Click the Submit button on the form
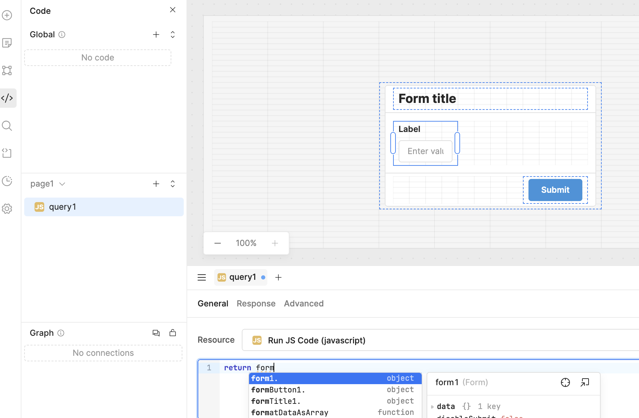 coord(555,190)
